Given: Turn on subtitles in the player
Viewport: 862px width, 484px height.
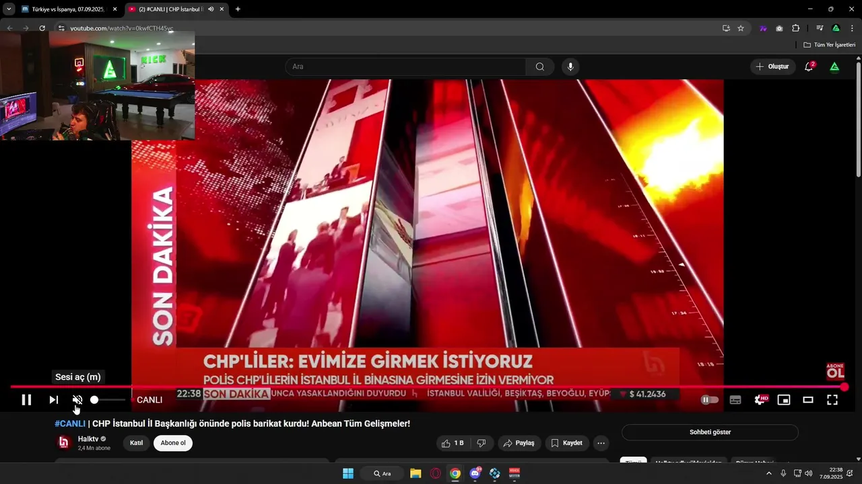Looking at the screenshot, I should [x=735, y=400].
